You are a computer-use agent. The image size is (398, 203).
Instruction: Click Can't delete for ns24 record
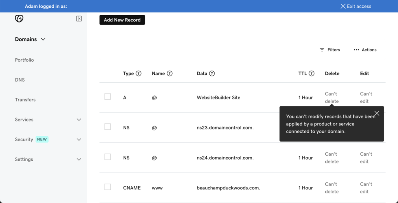[332, 158]
